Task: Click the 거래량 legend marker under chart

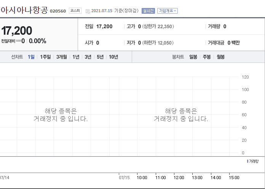Action: tap(247, 161)
